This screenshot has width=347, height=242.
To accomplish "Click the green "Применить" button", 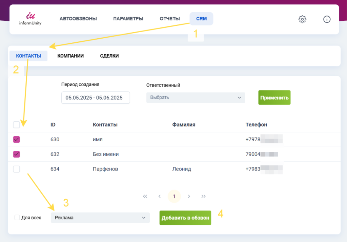I will (x=274, y=98).
